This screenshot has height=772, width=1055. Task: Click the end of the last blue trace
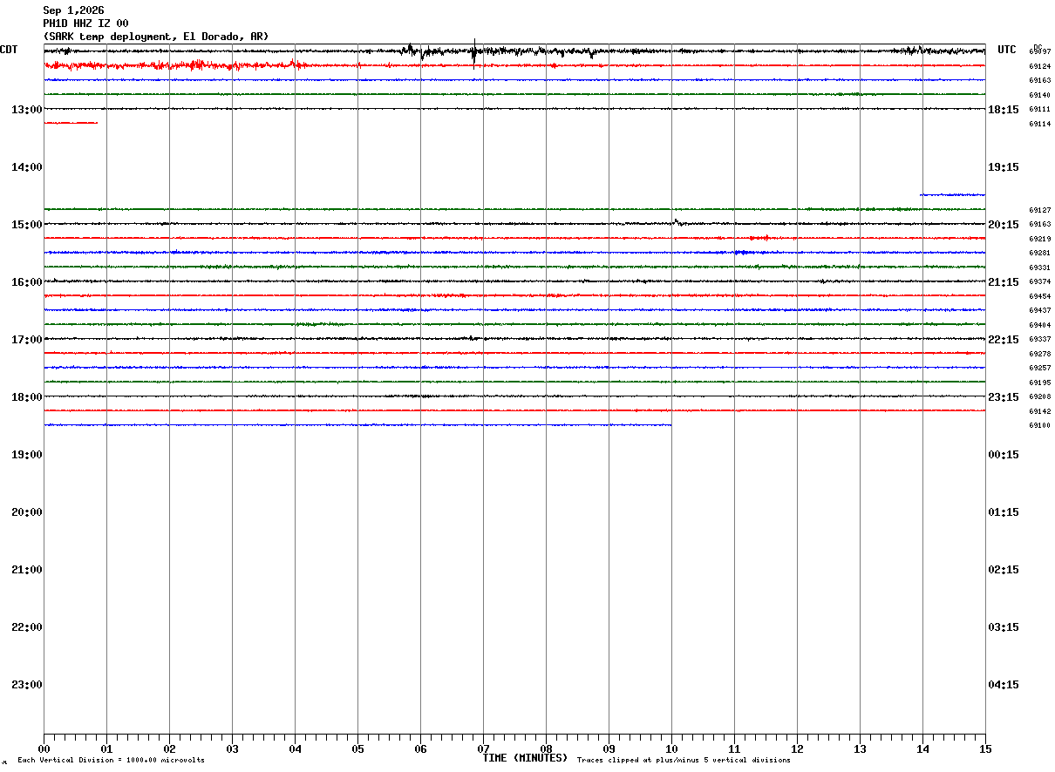tap(670, 425)
